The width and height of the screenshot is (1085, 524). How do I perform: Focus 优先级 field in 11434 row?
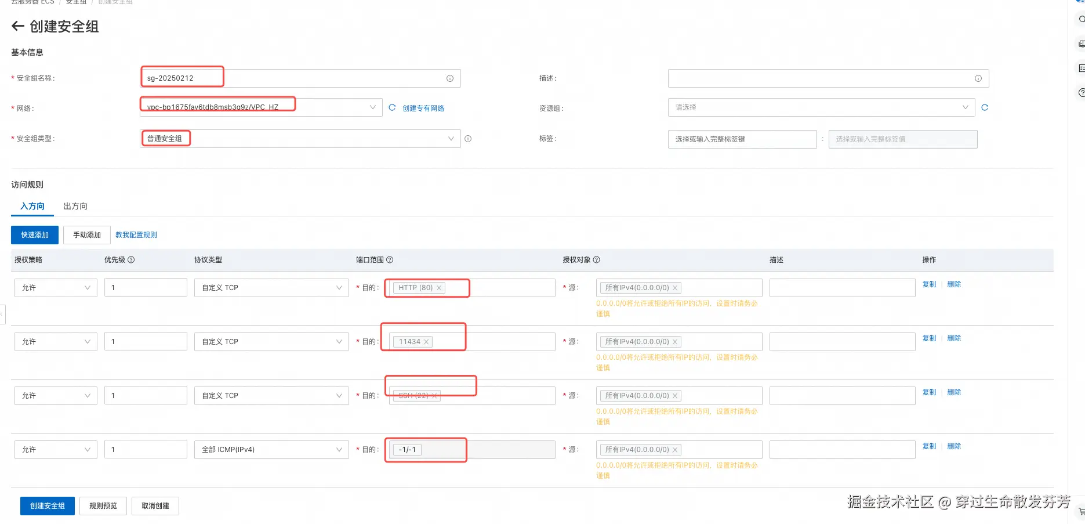pyautogui.click(x=146, y=342)
